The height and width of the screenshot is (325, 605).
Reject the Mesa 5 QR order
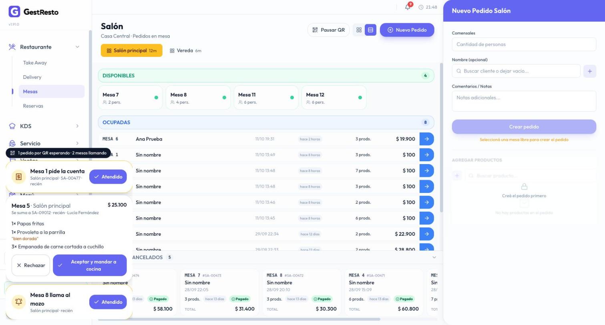(x=31, y=265)
